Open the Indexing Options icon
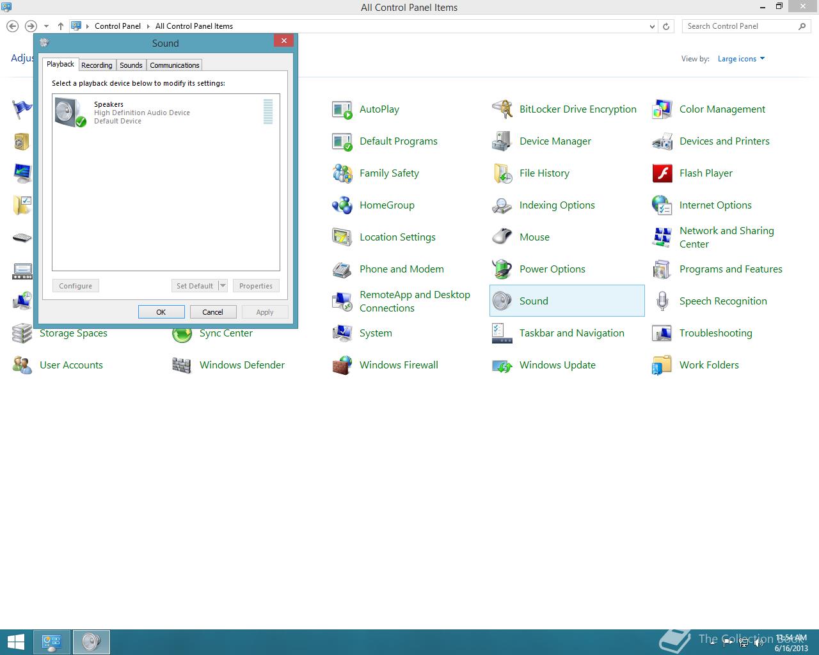819x655 pixels. point(502,205)
